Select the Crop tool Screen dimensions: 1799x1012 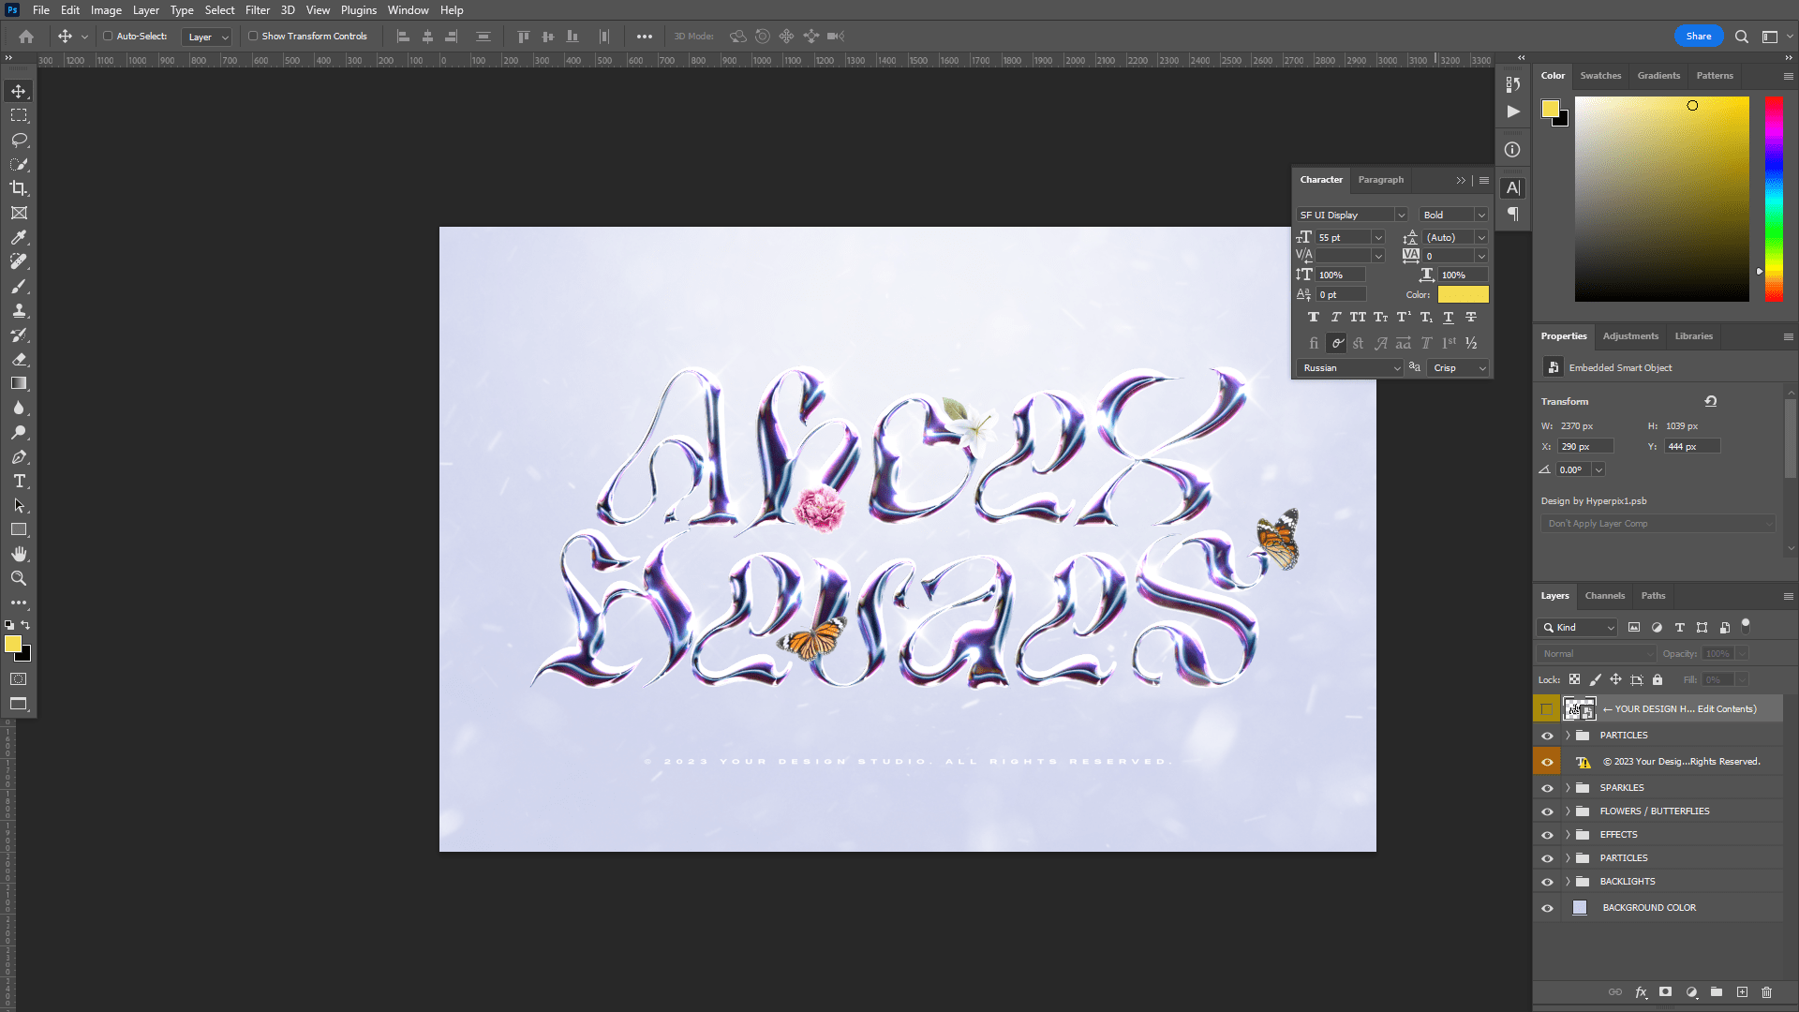[19, 188]
